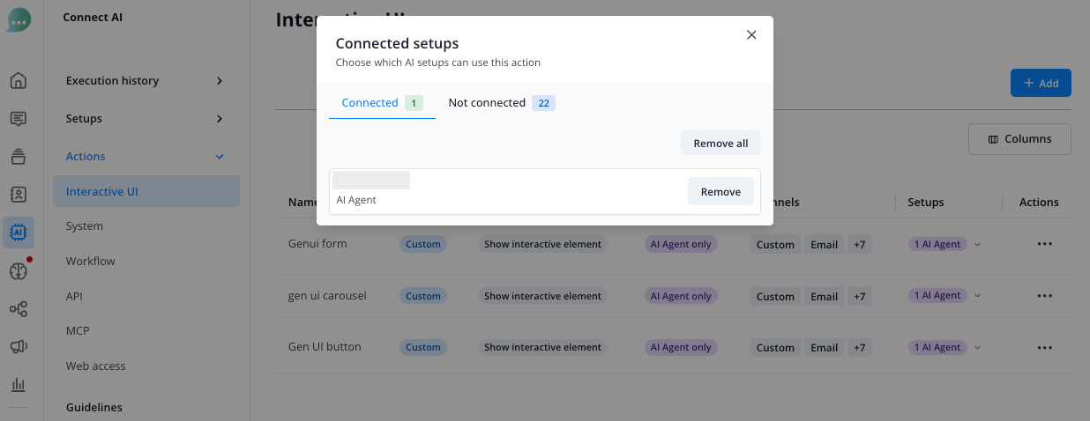Open the bar chart analytics icon
This screenshot has width=1090, height=421.
pos(18,385)
